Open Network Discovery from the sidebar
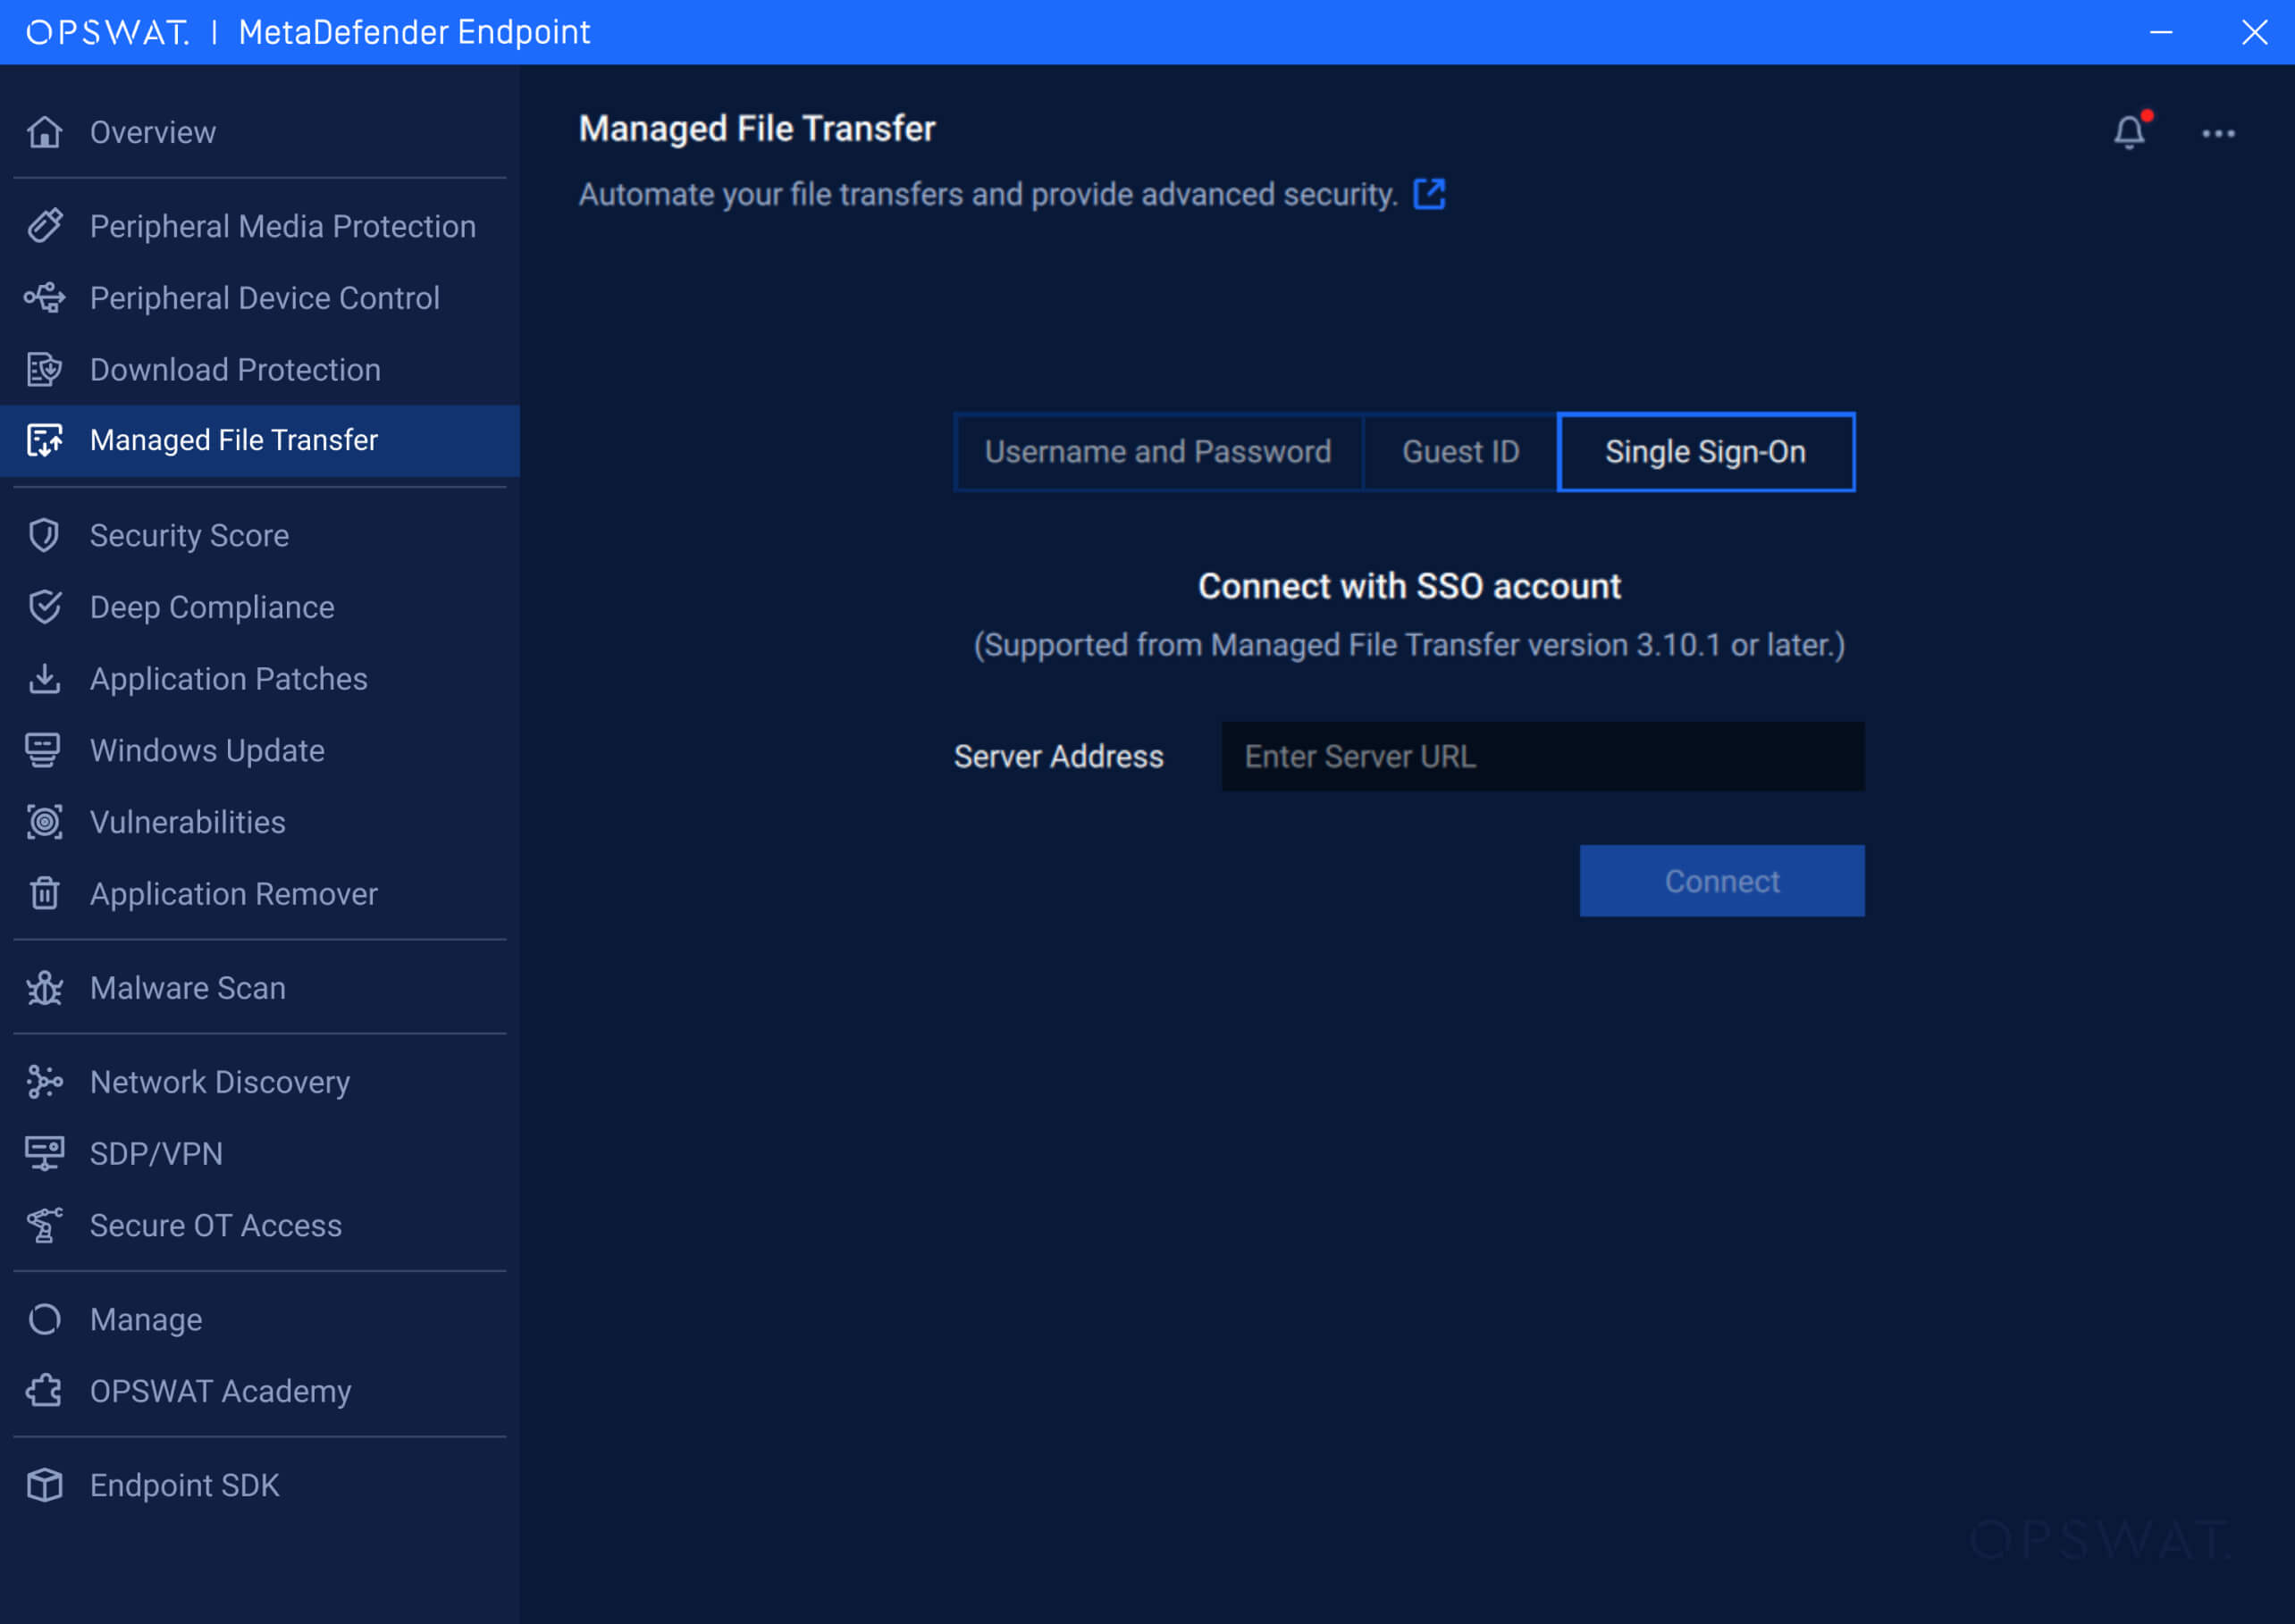This screenshot has height=1624, width=2295. (x=220, y=1081)
